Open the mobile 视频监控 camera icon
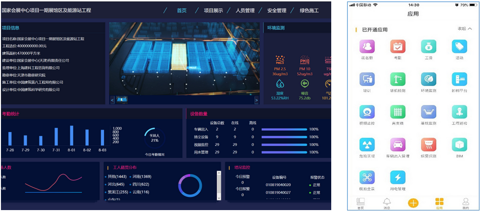The height and width of the screenshot is (212, 481). [x=367, y=112]
